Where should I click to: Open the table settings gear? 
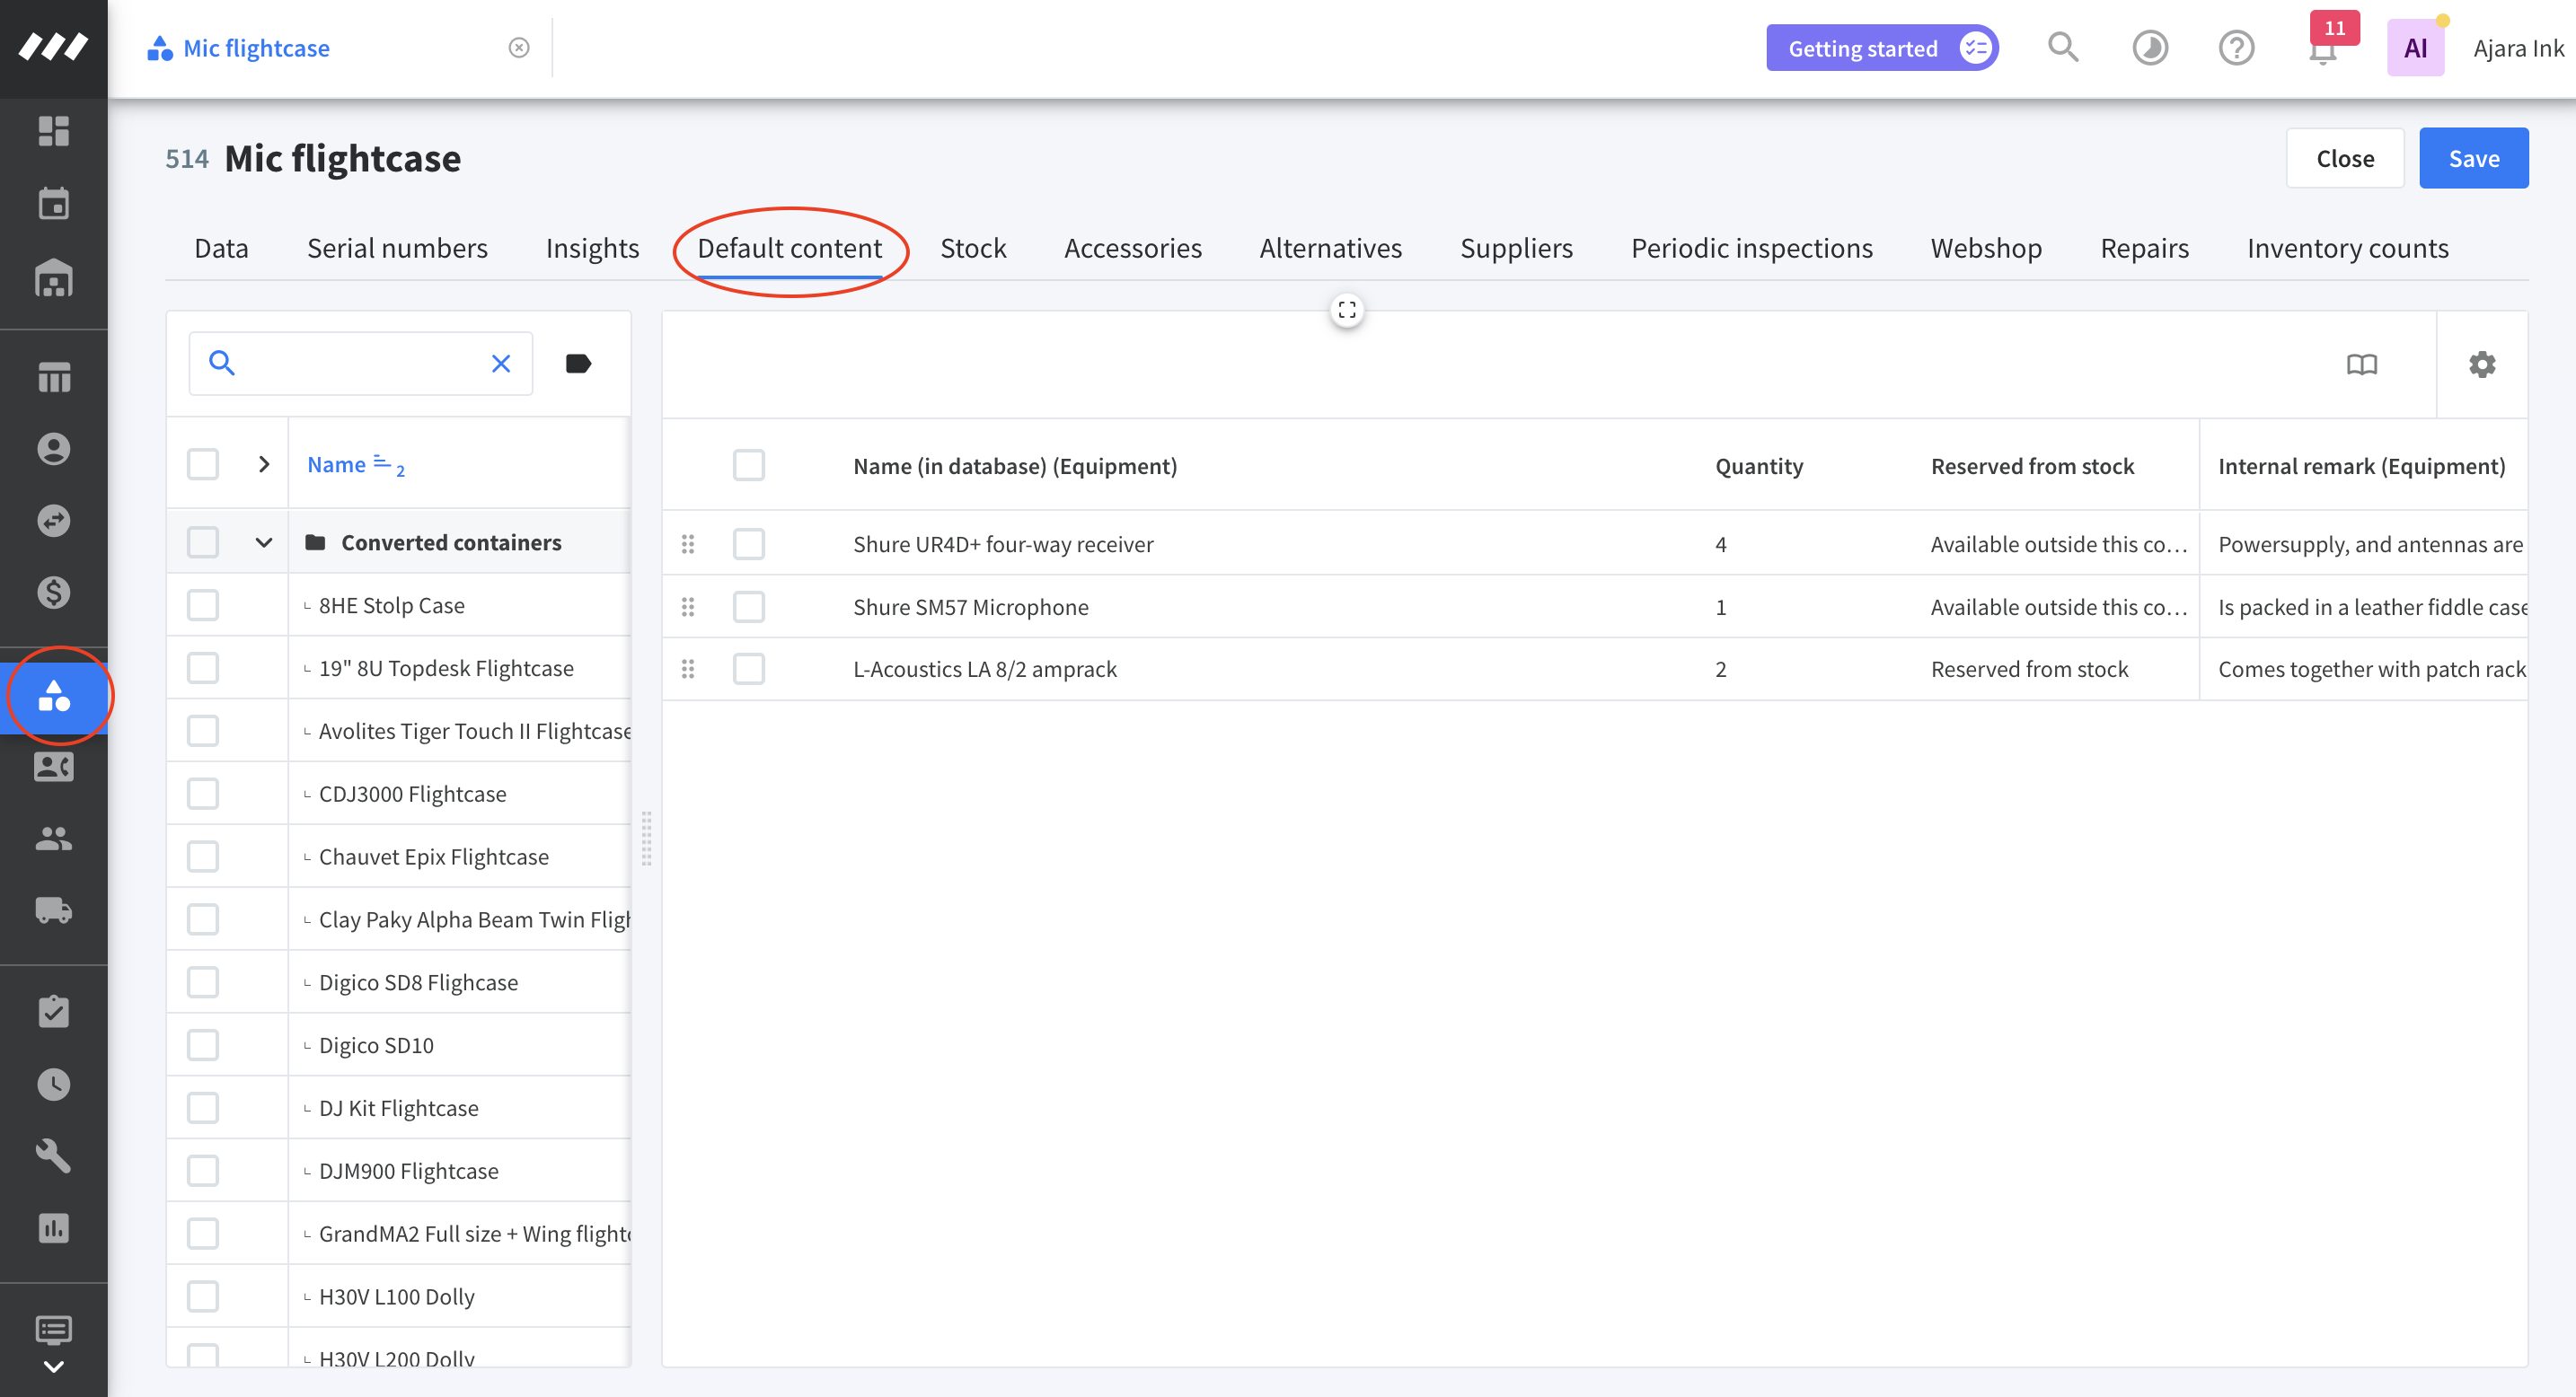[2482, 365]
